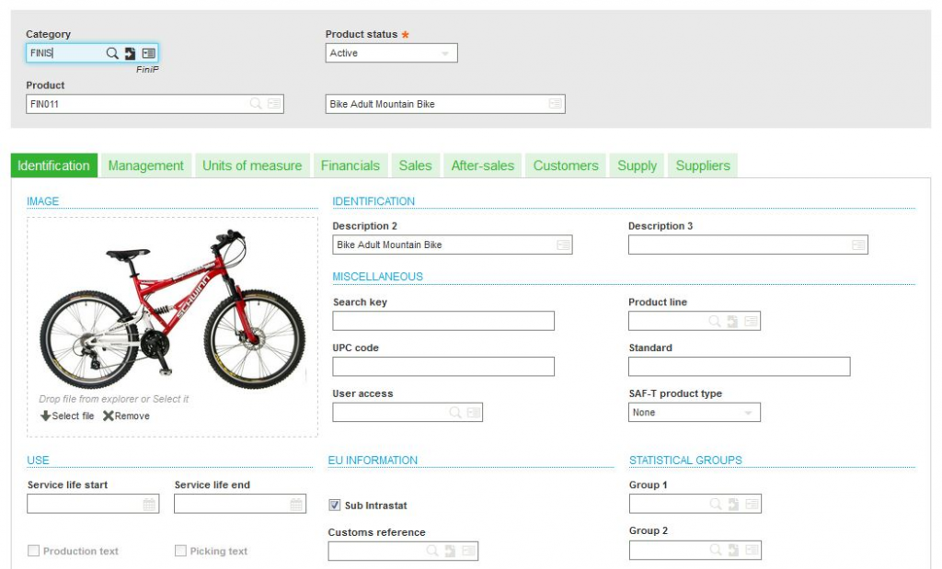Click the Category field selection list icon

148,53
